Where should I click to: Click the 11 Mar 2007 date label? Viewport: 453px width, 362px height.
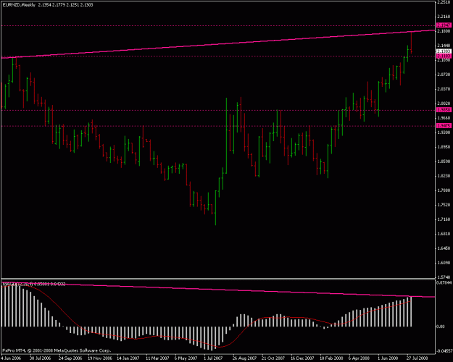[x=157, y=358]
